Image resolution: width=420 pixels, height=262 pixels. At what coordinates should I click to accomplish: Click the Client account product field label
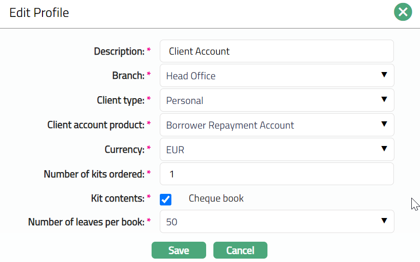(x=96, y=125)
